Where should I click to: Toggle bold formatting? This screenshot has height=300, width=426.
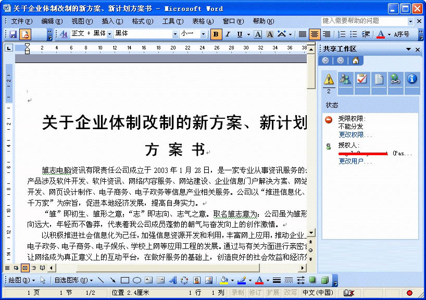click(x=215, y=34)
